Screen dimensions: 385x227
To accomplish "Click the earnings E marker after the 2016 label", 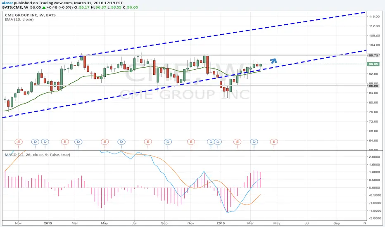I will tap(238, 142).
